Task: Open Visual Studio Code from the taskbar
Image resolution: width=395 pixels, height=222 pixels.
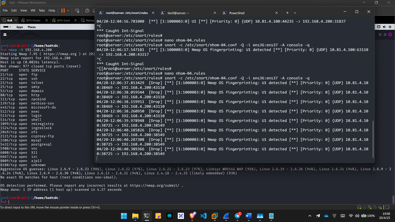Action: [204, 216]
